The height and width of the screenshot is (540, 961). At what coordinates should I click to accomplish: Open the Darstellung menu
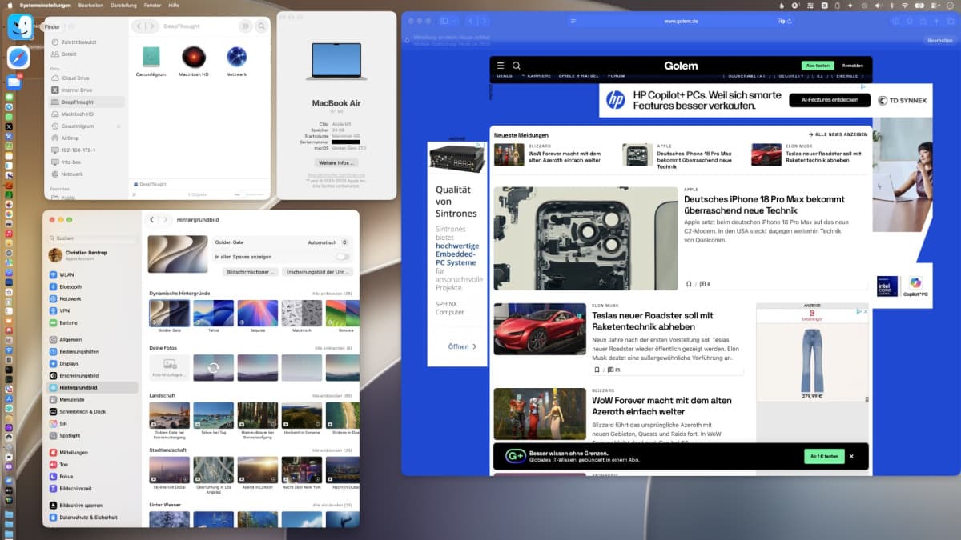123,5
